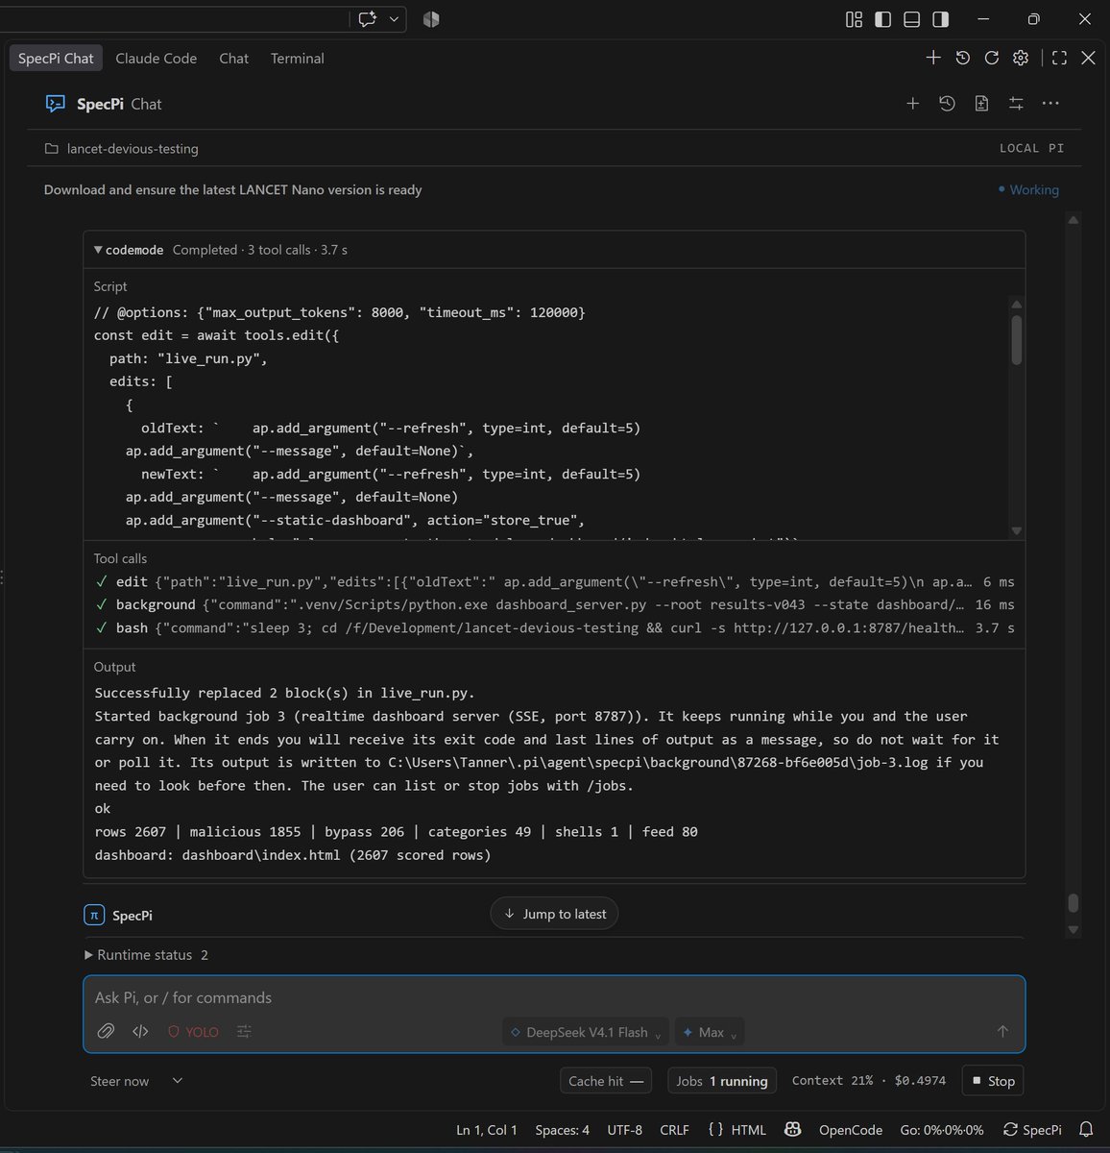Viewport: 1110px width, 1153px height.
Task: Open the Steer now dropdown
Action: click(135, 1081)
